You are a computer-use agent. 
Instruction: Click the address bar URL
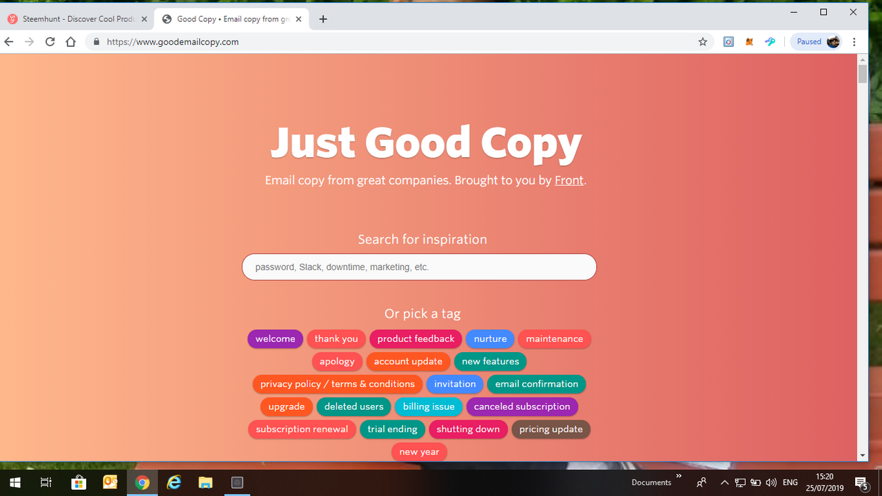coord(173,42)
